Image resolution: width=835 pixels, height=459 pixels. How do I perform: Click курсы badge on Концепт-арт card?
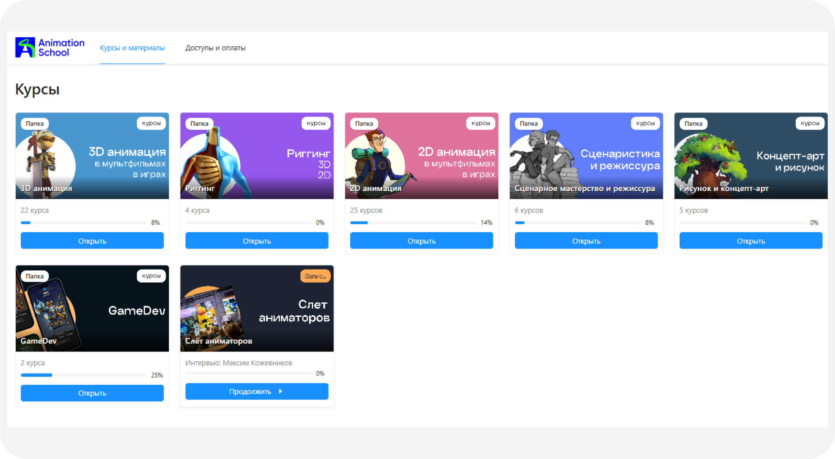pos(810,123)
